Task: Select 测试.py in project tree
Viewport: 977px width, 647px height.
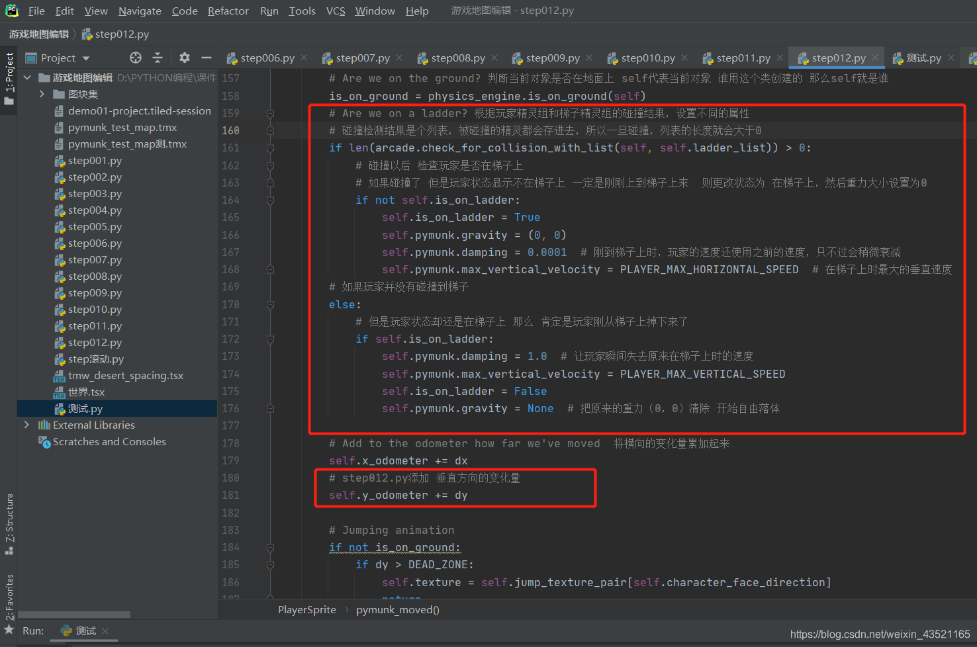Action: [x=117, y=408]
